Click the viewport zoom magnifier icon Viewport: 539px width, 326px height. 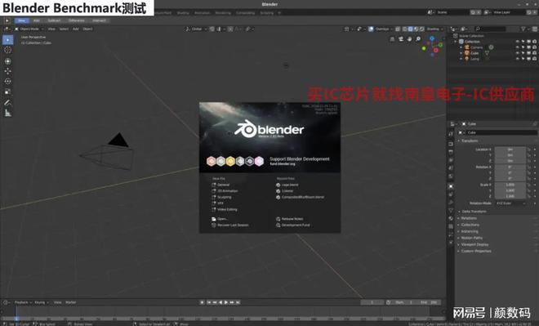[x=418, y=39]
